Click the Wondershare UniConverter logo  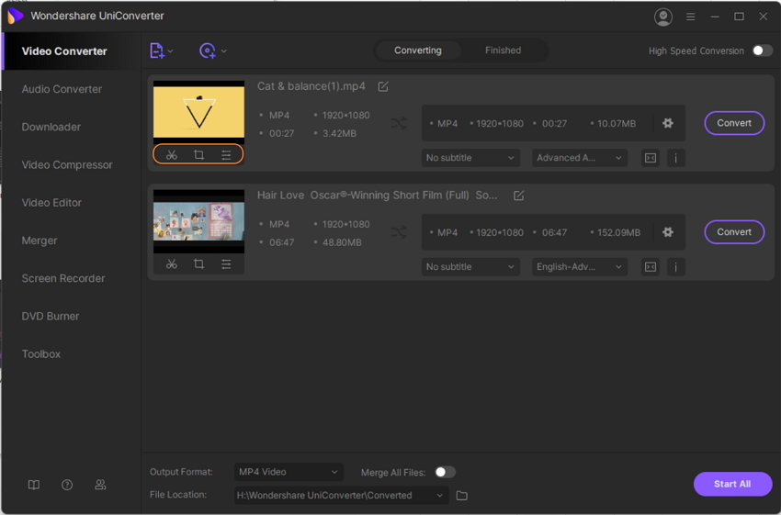(15, 16)
